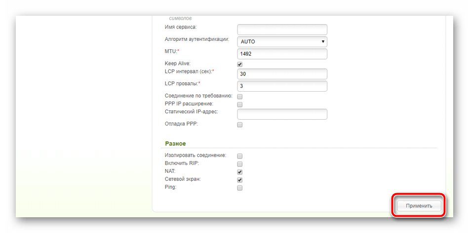Screen dimensions: 469x233
Task: Click the Разное section heading
Action: tap(175, 143)
